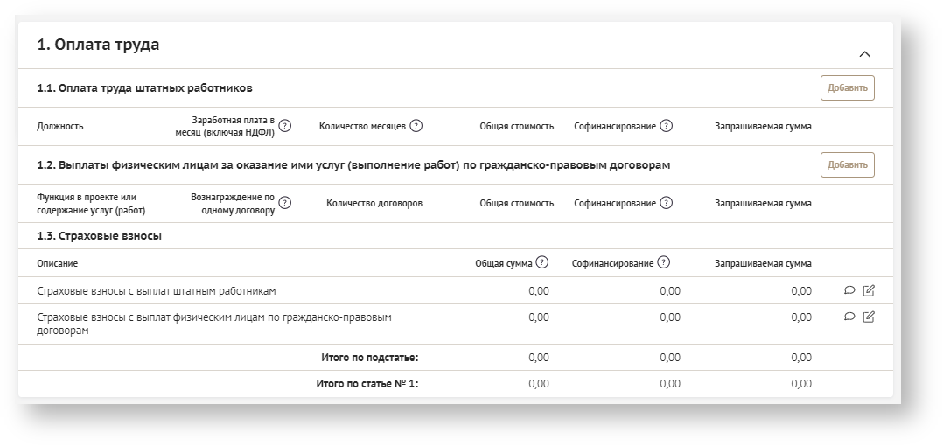Open comment icon for гражданско-правовым договорам insurance row
The image size is (943, 446).
pos(849,317)
